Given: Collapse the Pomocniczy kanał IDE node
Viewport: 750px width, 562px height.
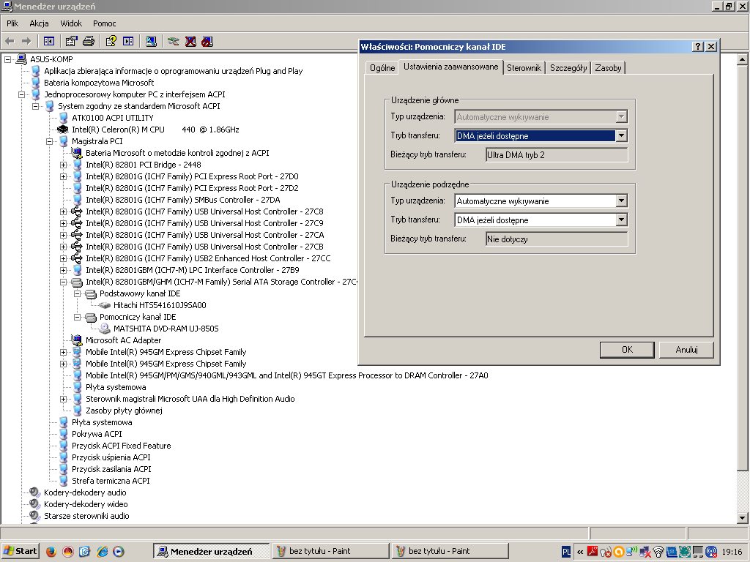Looking at the screenshot, I should click(77, 318).
